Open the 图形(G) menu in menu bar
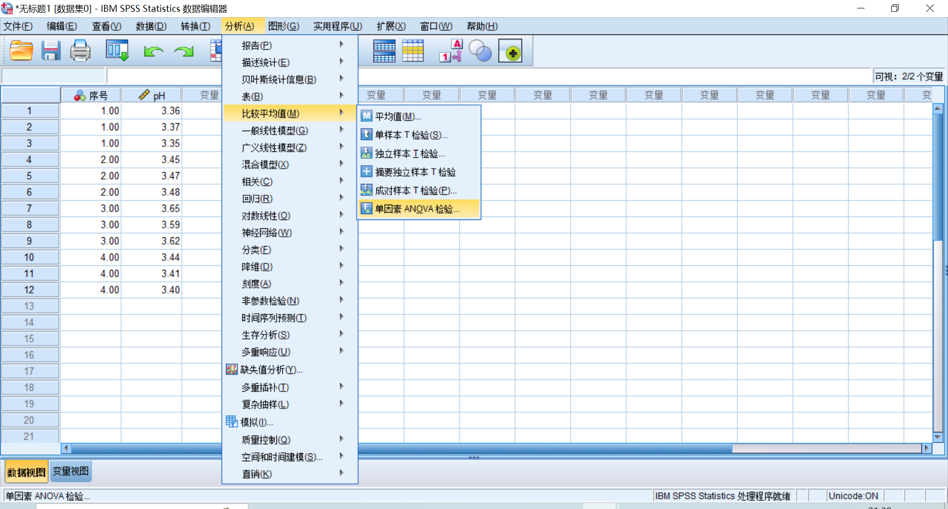This screenshot has height=509, width=948. point(283,26)
